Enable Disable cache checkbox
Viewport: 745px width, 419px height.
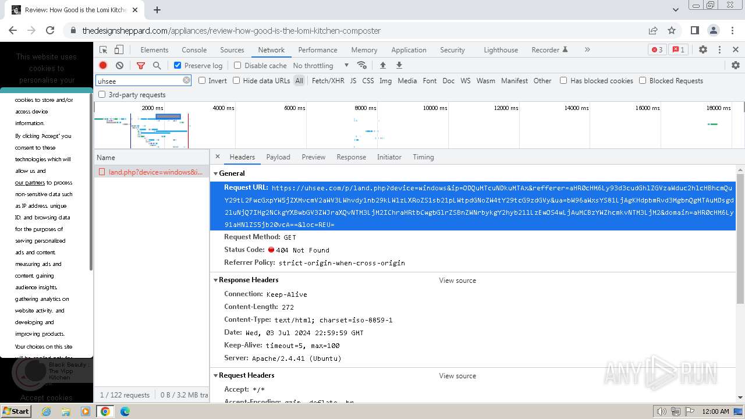click(237, 65)
